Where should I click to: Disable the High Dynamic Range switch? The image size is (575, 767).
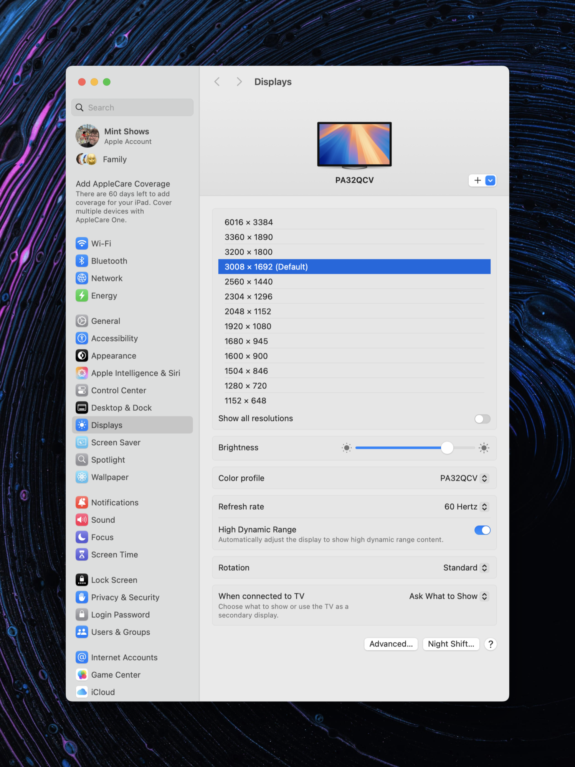[482, 530]
